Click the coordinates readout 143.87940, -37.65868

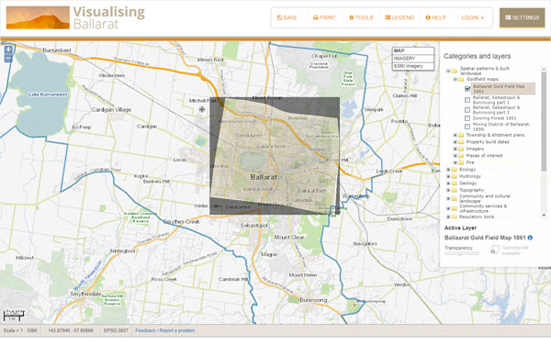(71, 330)
